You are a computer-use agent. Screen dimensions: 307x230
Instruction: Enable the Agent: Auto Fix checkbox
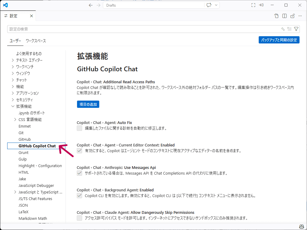[79, 128]
